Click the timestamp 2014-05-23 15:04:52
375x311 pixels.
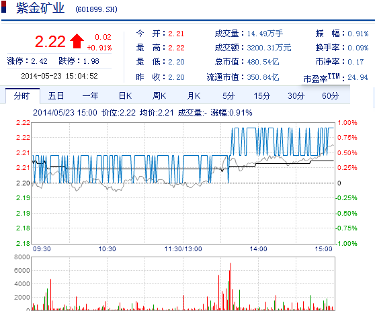[59, 76]
